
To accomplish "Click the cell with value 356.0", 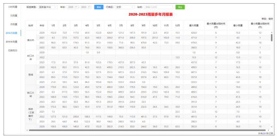I will point(110,92).
